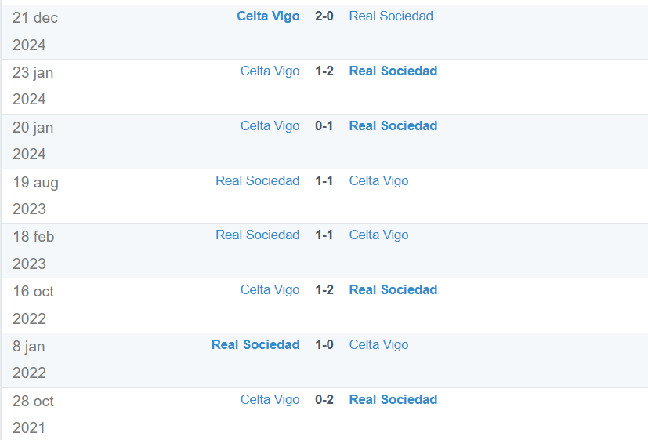
Task: Select the 2-0 score of 21 dec 2024
Action: 324,16
